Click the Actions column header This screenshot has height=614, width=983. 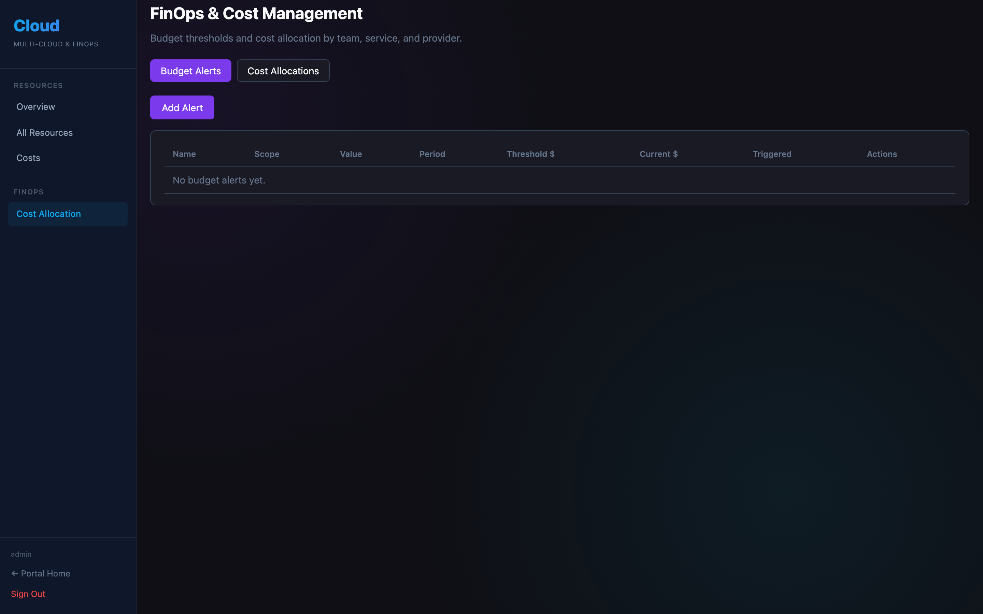[882, 154]
